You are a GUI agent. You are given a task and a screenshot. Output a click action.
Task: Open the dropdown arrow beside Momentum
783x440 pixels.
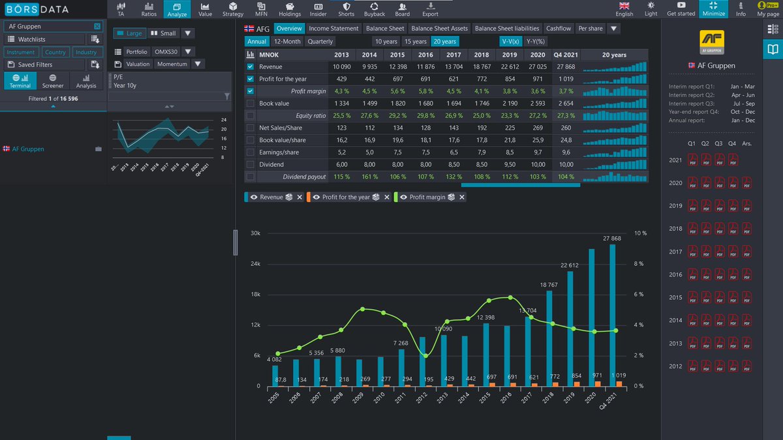[198, 64]
